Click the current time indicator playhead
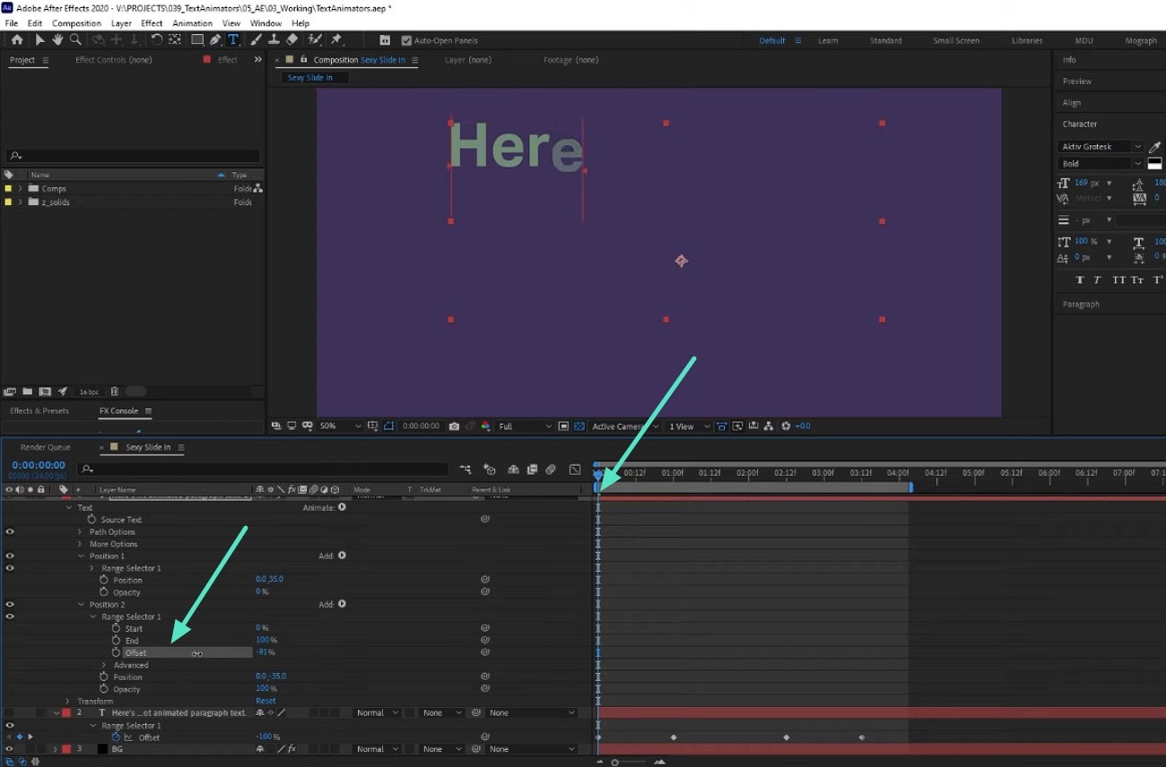1166x767 pixels. [597, 475]
